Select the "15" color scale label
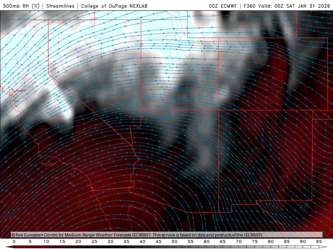Viewport: 333px width, 249px height. (62, 242)
